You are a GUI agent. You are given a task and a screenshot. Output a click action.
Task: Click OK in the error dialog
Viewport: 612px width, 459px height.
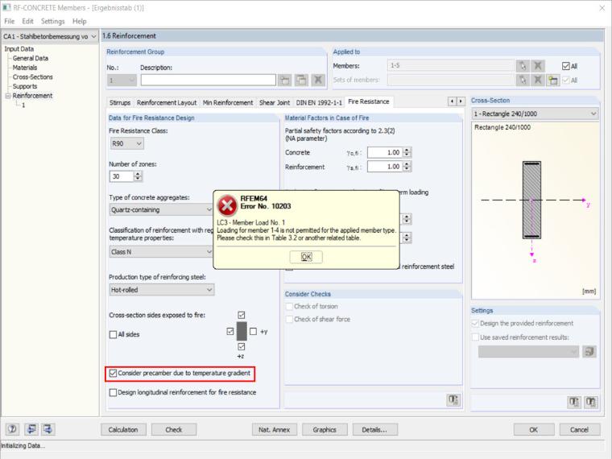(306, 257)
